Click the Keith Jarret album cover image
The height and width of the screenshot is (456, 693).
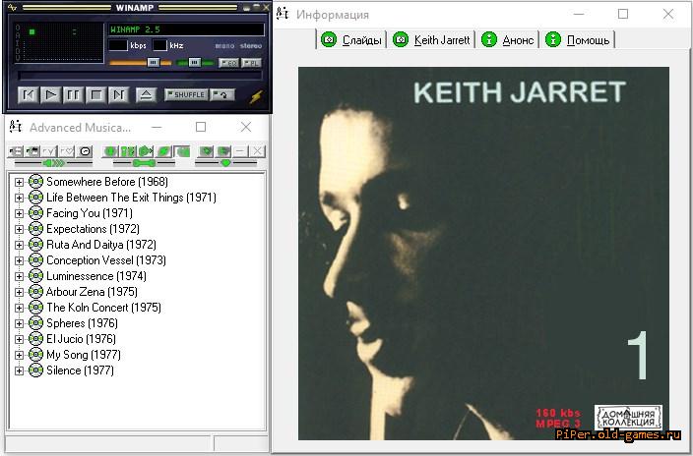point(483,254)
